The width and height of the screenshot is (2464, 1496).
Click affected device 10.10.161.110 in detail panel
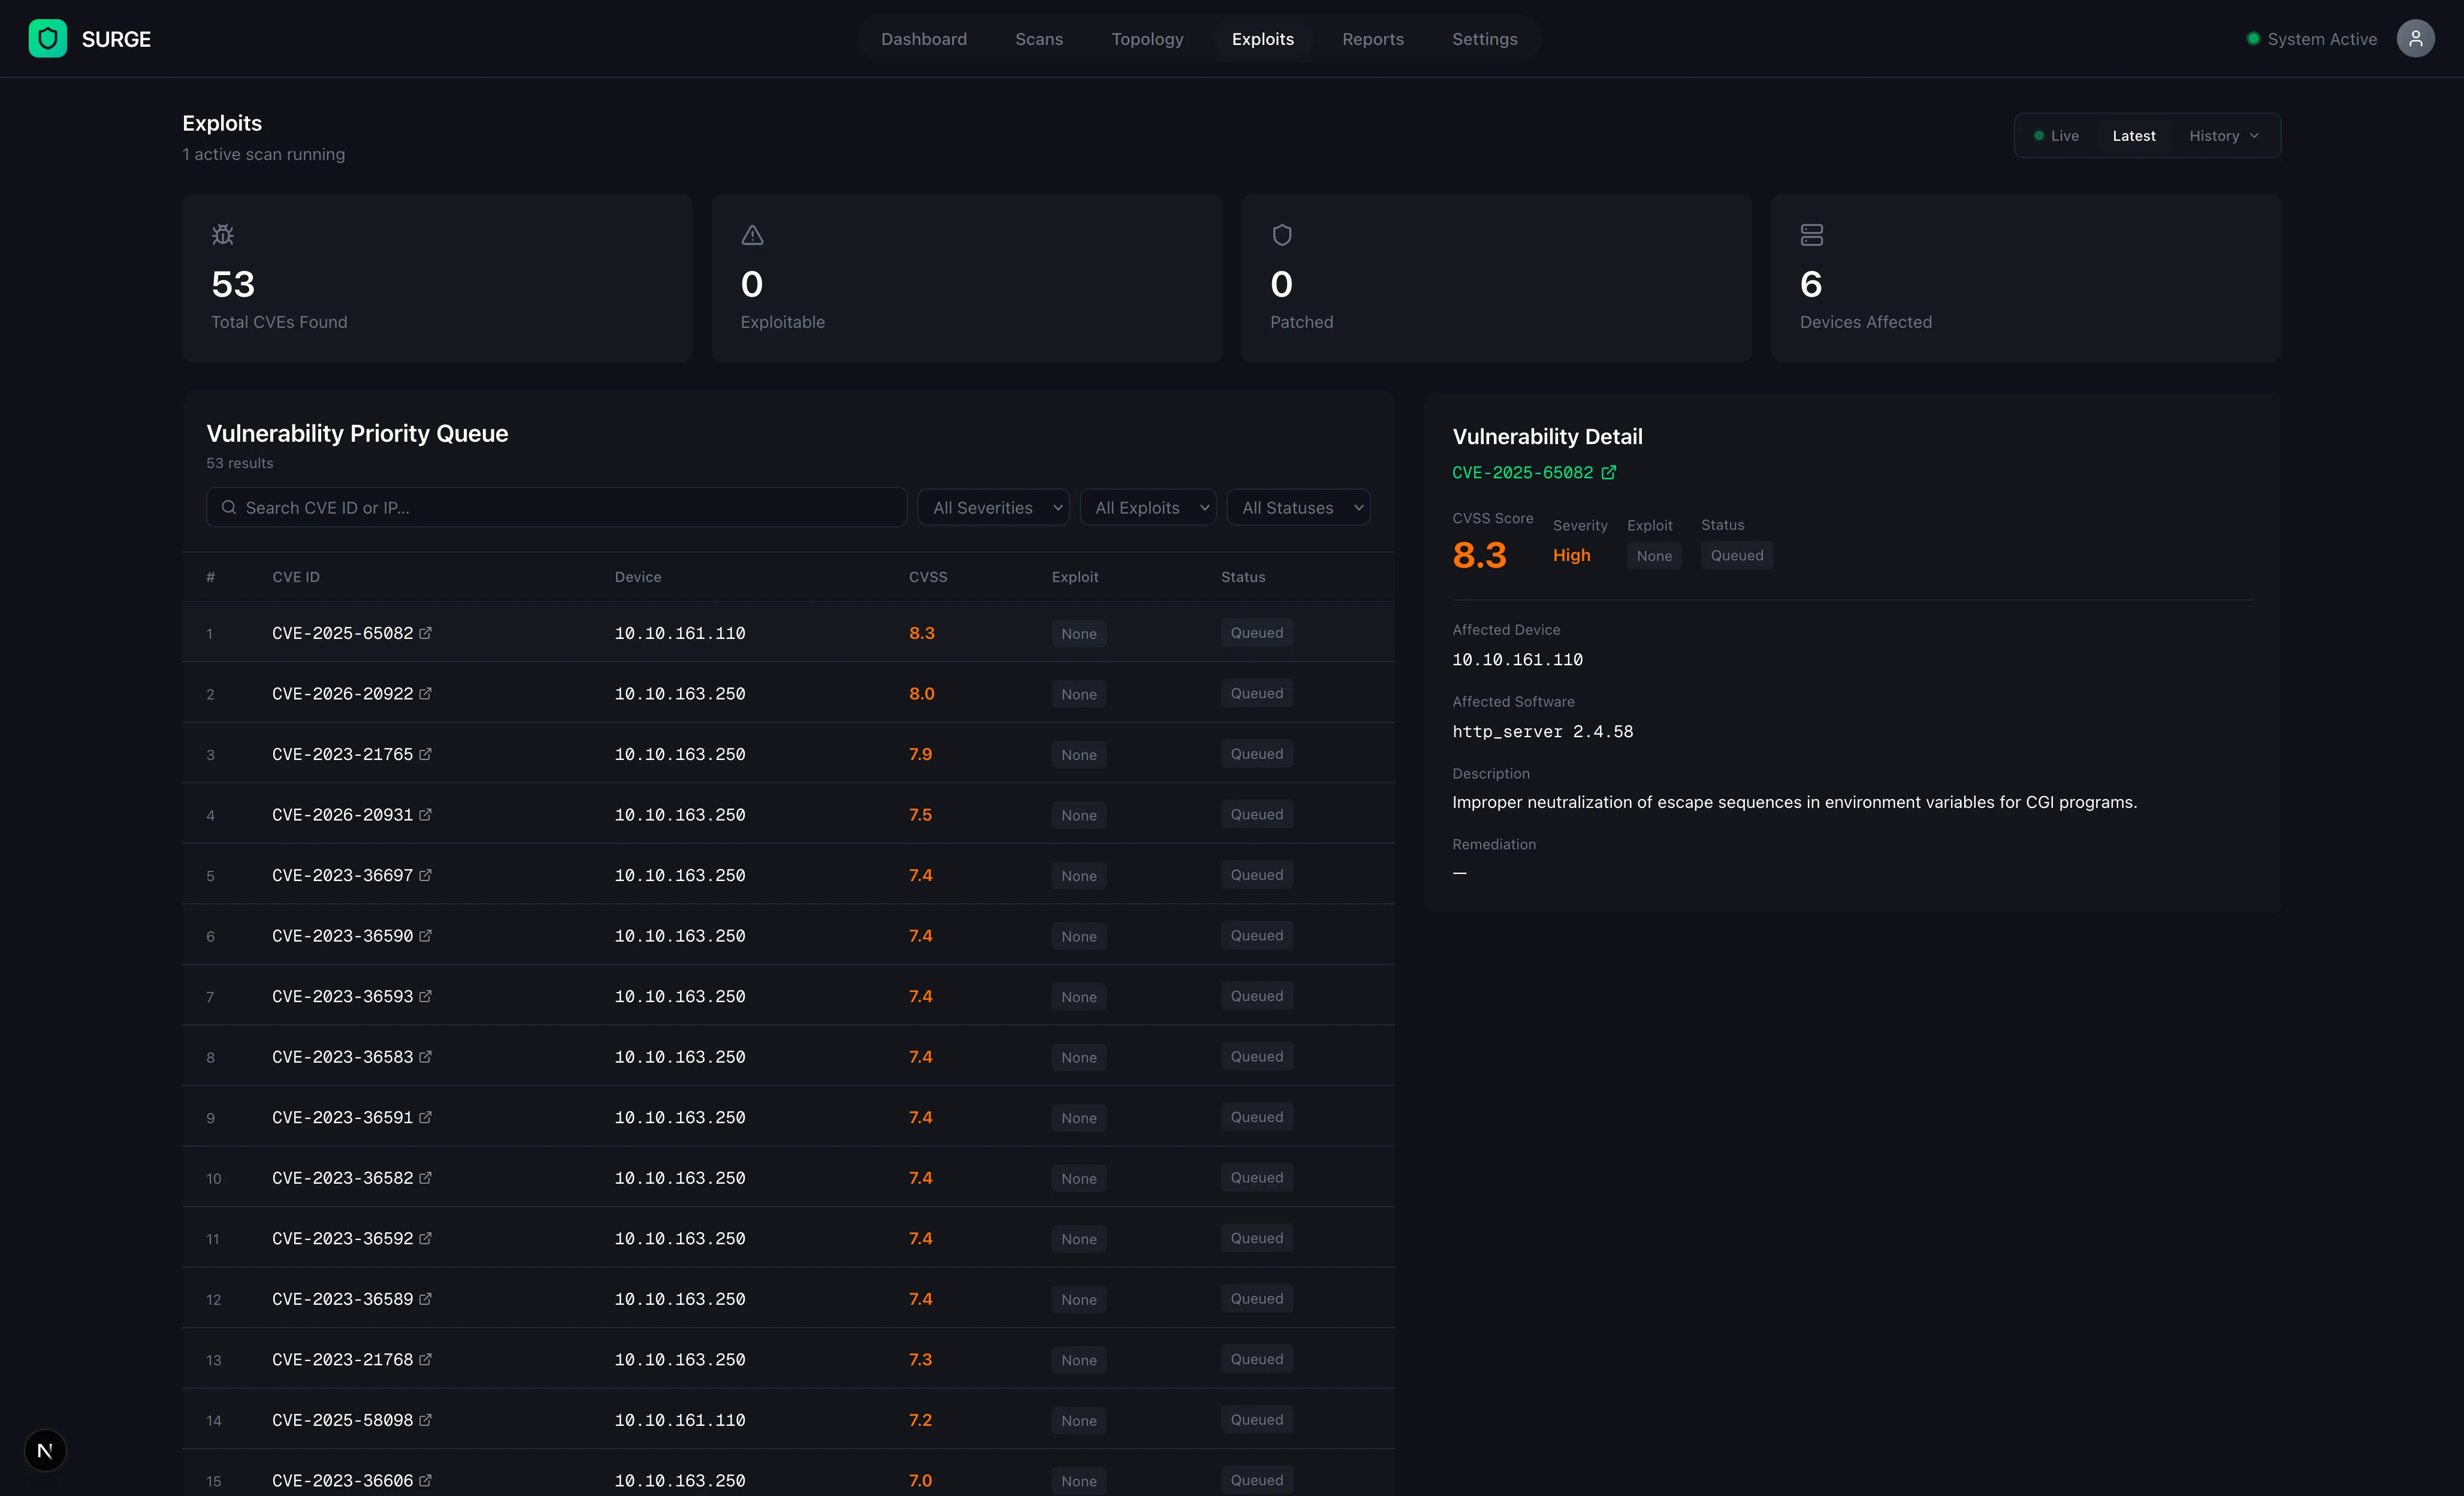click(1517, 659)
